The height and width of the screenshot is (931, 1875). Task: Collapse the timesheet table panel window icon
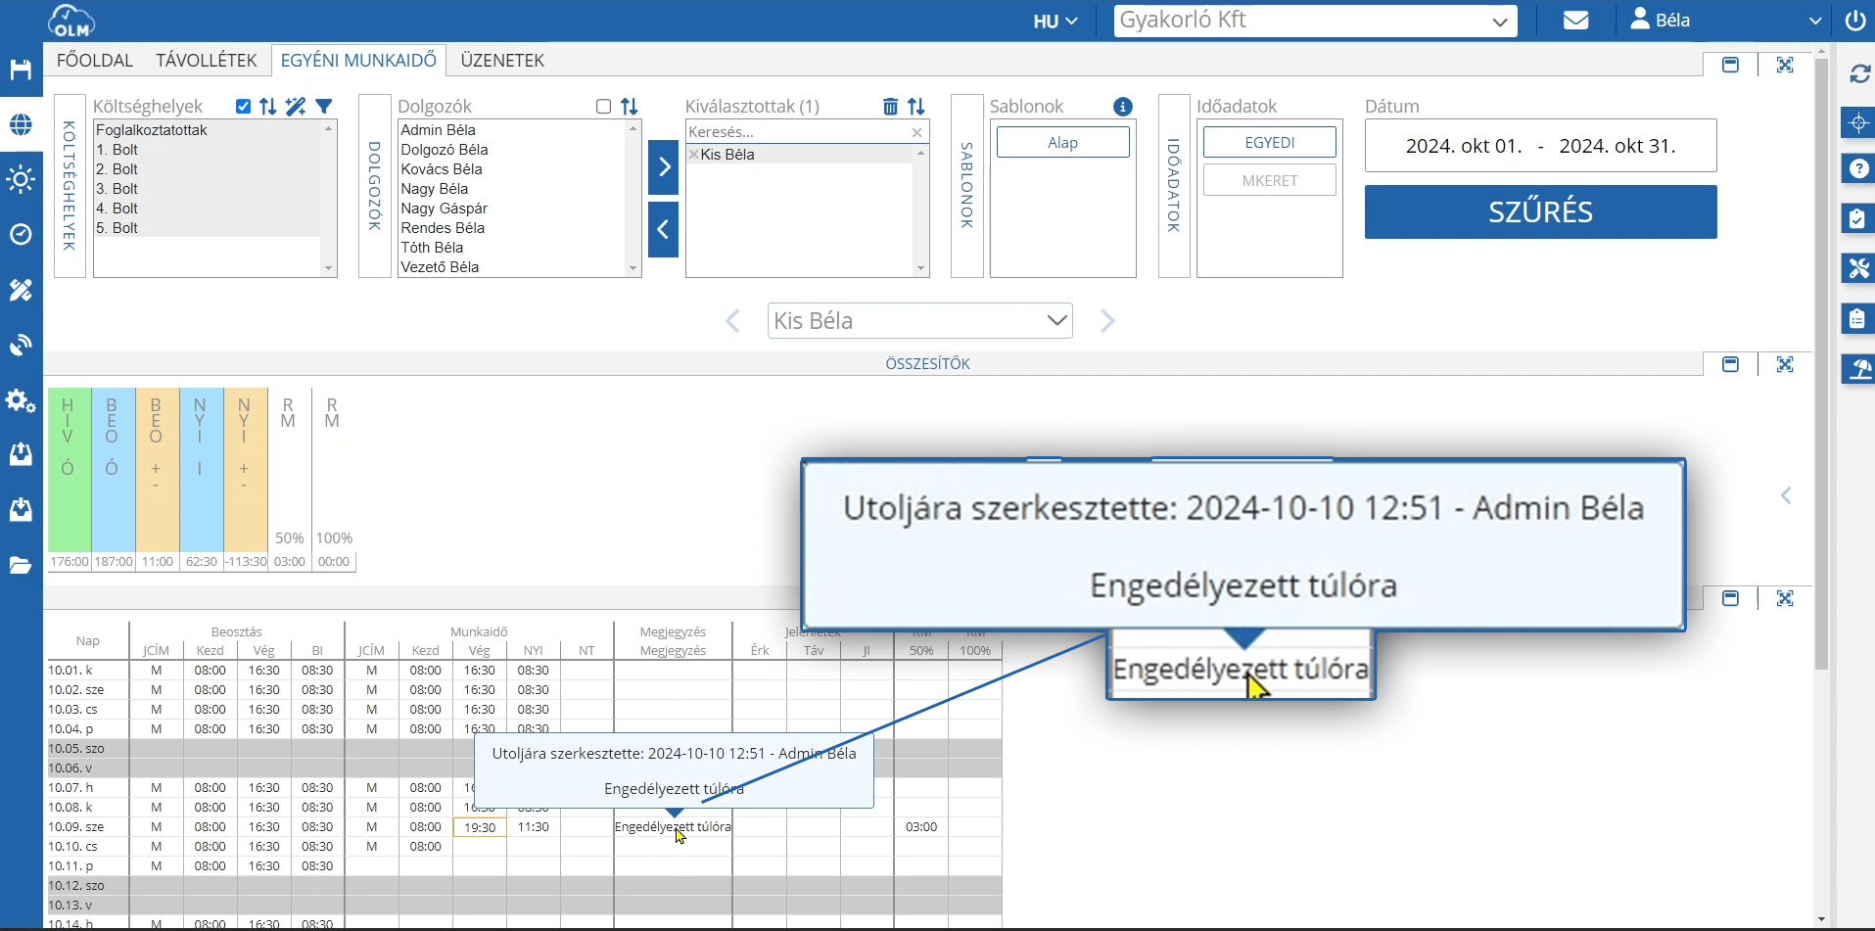(1730, 598)
